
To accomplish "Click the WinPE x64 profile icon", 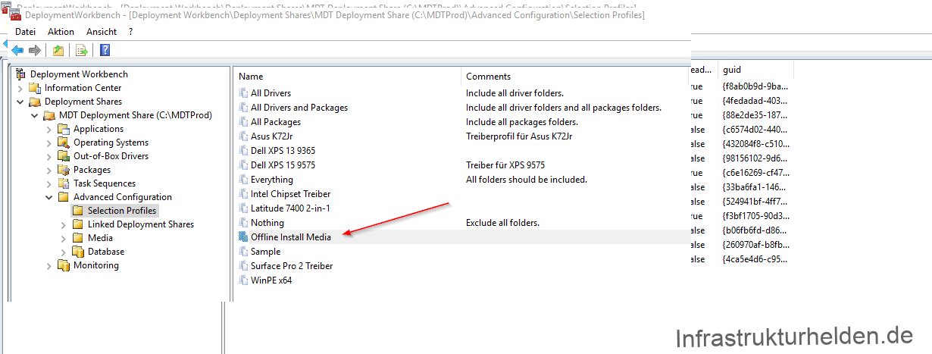I will 243,280.
